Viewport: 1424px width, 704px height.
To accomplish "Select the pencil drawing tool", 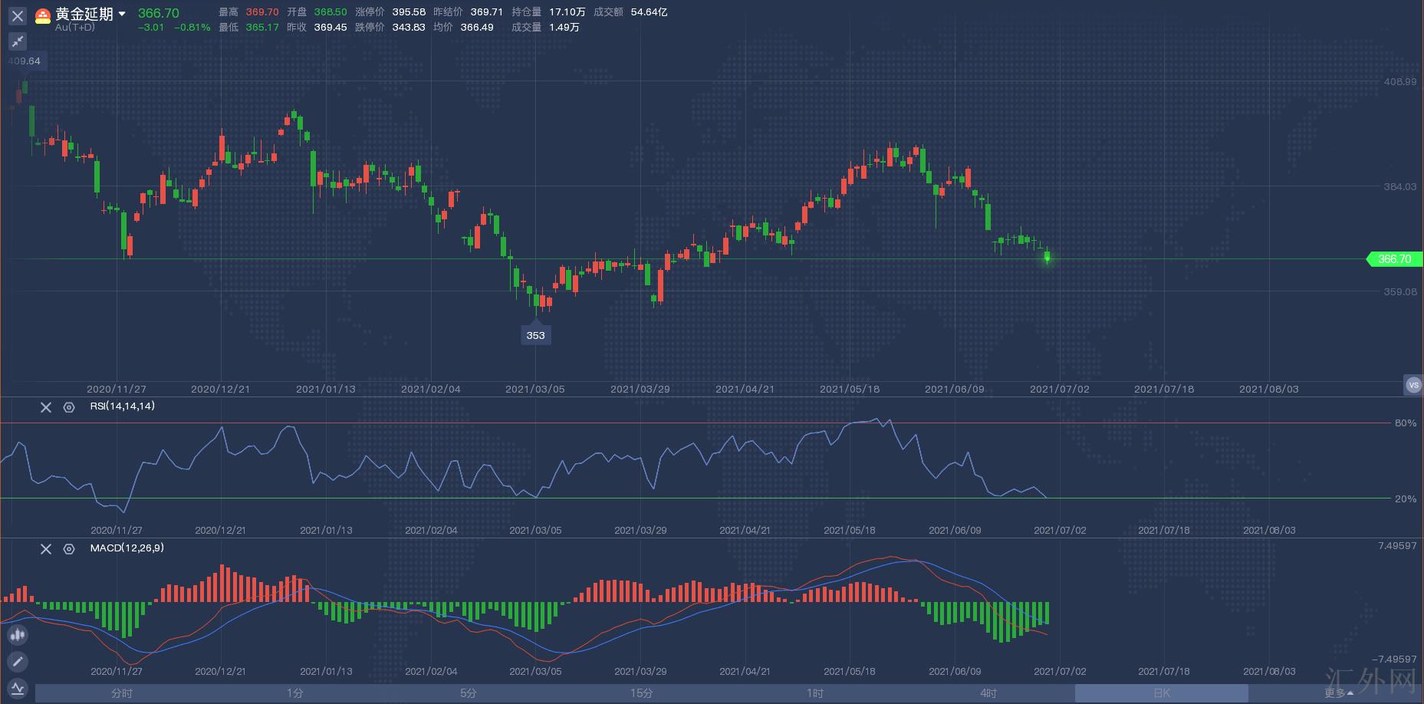I will pyautogui.click(x=18, y=661).
